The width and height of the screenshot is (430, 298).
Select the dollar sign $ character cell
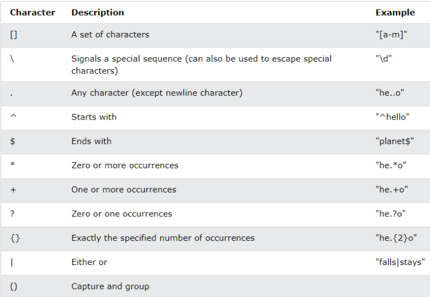(x=13, y=141)
